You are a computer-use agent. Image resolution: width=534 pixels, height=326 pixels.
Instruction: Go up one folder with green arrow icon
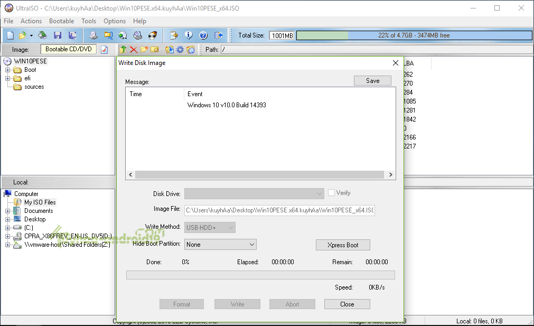tap(123, 50)
